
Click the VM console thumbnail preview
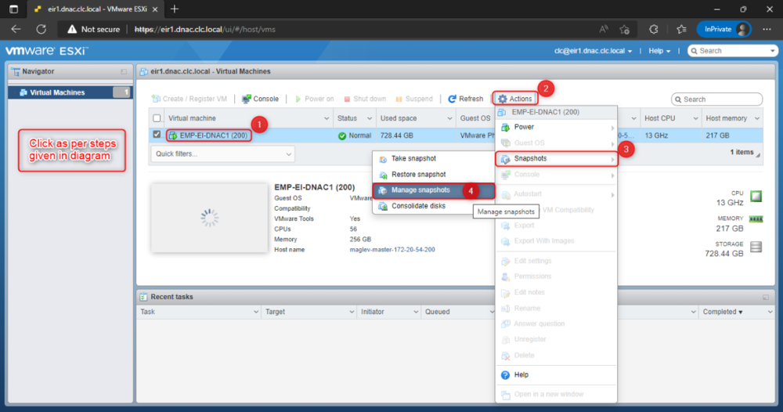209,218
